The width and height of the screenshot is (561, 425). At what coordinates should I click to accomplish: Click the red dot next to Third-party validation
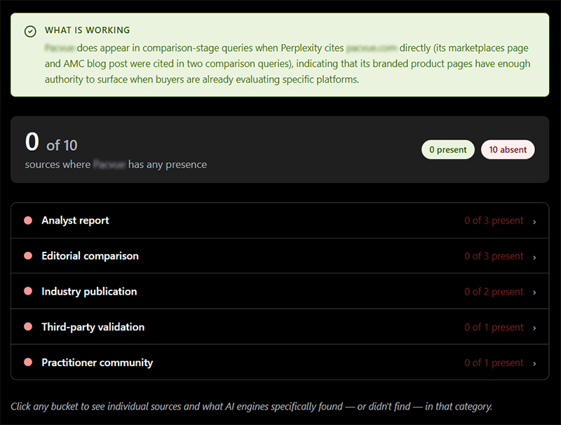[x=28, y=327]
